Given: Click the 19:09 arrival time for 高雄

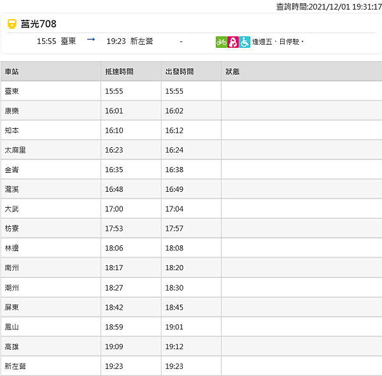Looking at the screenshot, I should pyautogui.click(x=114, y=347).
